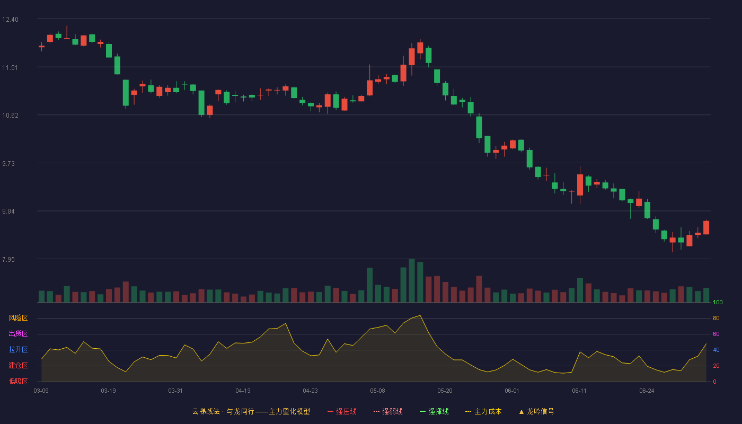
Task: Toggle the 龙吟信号 triangle legend entry
Action: click(536, 411)
